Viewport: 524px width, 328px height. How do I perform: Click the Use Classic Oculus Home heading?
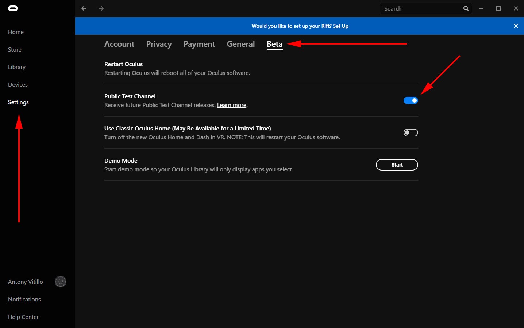188,129
